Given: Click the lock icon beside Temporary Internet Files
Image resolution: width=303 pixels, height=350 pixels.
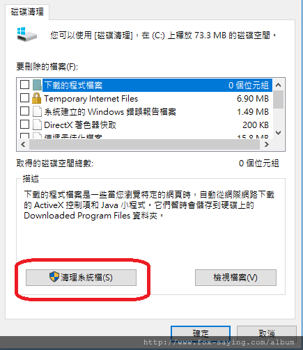Looking at the screenshot, I should 36,98.
